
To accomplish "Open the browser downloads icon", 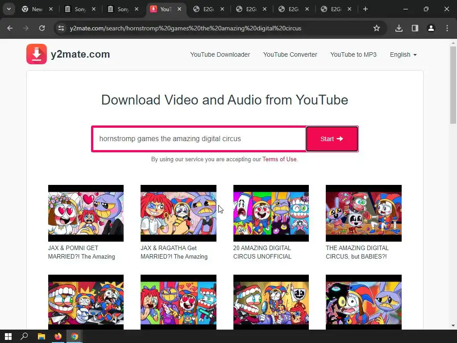I will point(399,28).
